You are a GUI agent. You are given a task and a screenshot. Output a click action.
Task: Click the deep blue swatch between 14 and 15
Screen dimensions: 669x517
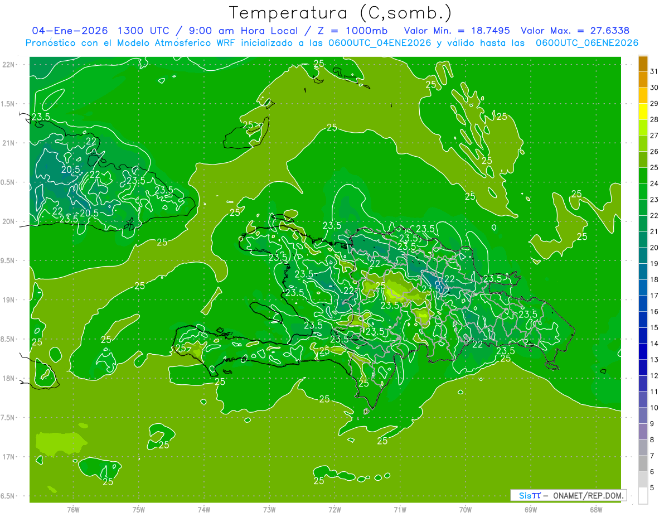[x=643, y=336]
